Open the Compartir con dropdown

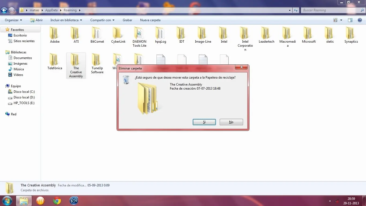tap(102, 20)
